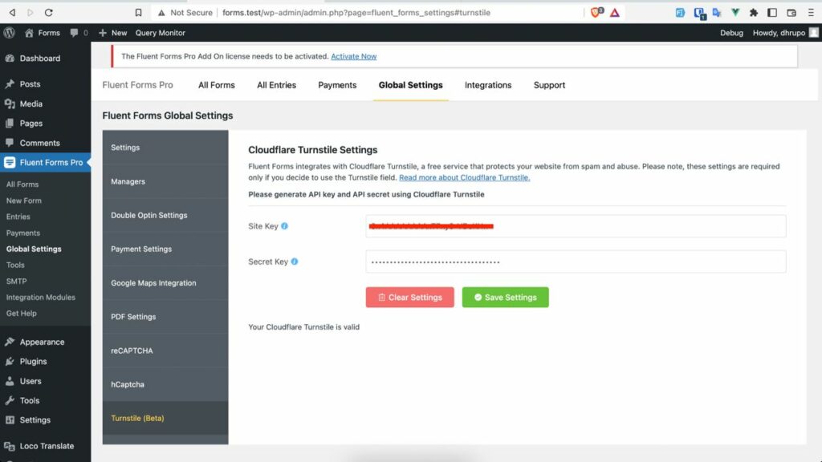Click the Google Translate extension icon
Screen dimensions: 822x462
coord(717,13)
